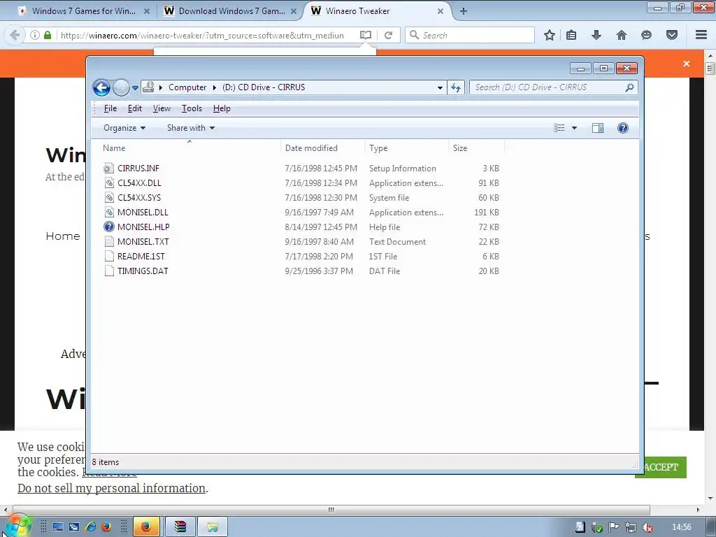Click the Firefox chat smiley icon
Viewport: 716px width, 537px height.
point(646,35)
